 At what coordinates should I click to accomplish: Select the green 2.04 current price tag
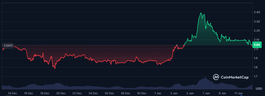[257, 45]
